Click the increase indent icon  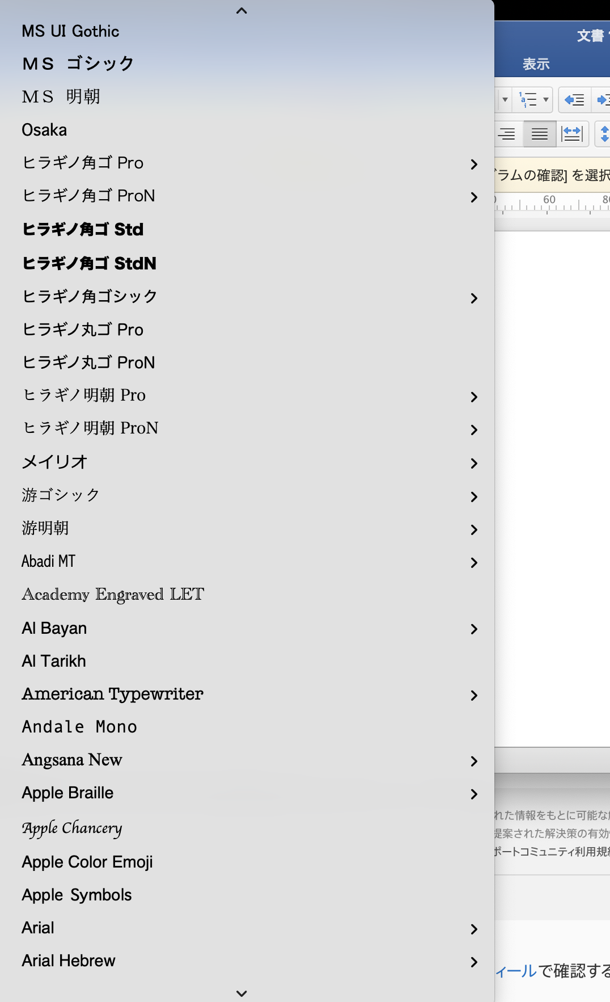(602, 100)
